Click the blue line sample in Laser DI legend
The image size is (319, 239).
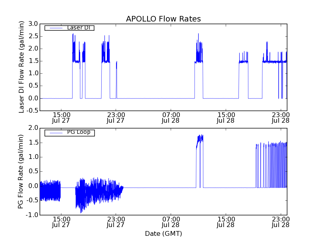tap(56, 28)
